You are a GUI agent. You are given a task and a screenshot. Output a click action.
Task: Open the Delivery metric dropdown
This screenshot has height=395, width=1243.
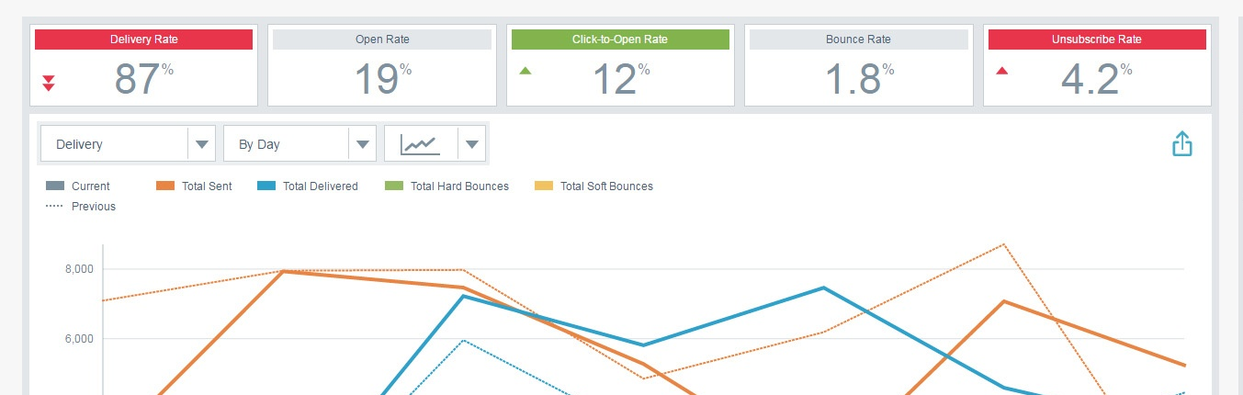pos(128,143)
